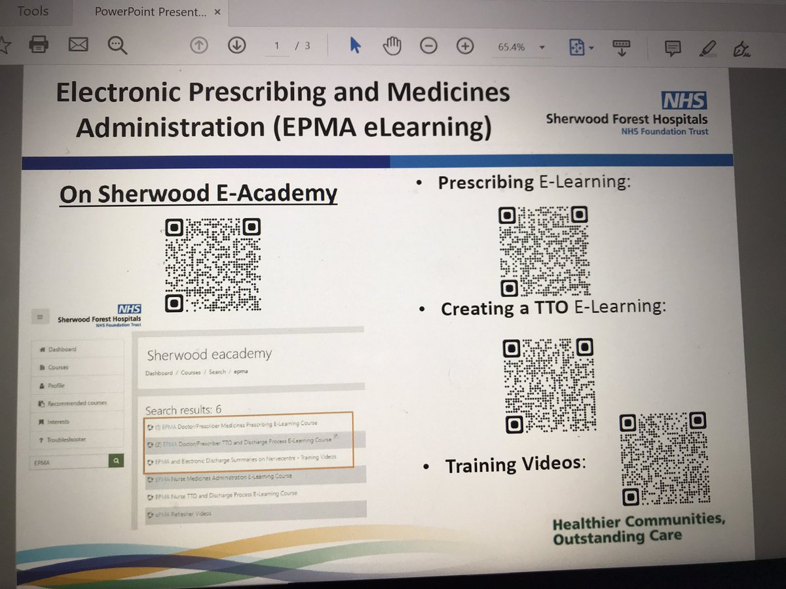
Task: Choose the Selection arrow tool
Action: tap(355, 46)
